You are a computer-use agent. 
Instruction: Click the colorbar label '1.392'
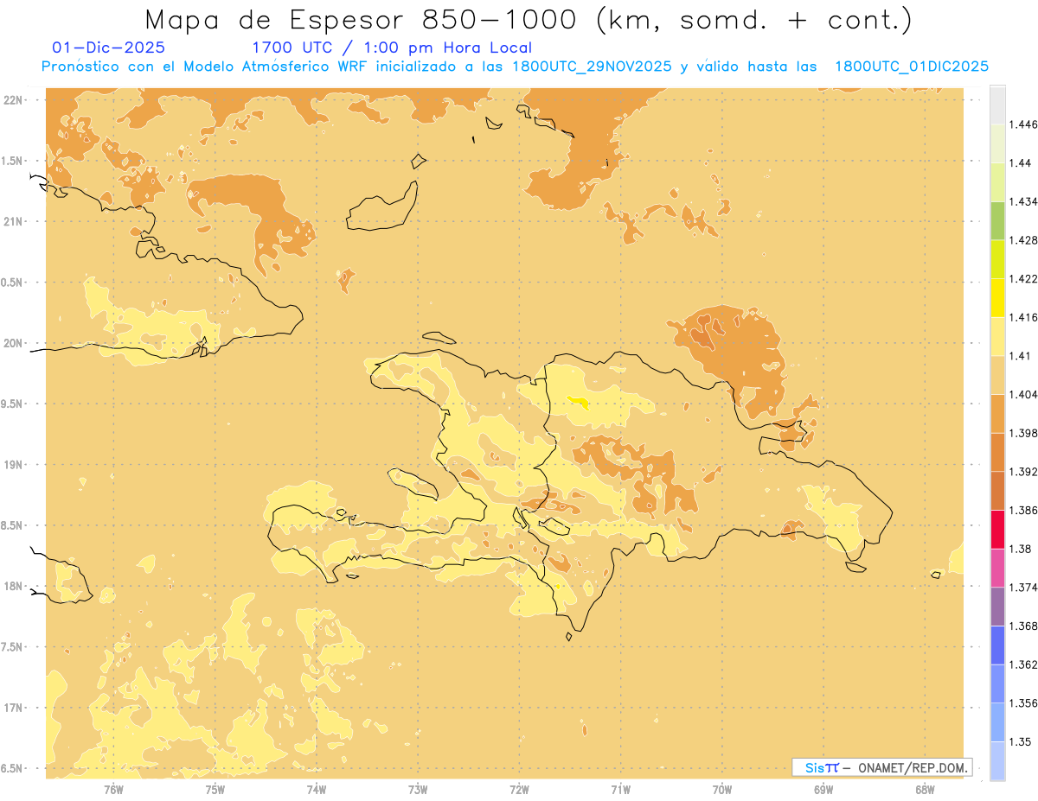pos(1022,472)
